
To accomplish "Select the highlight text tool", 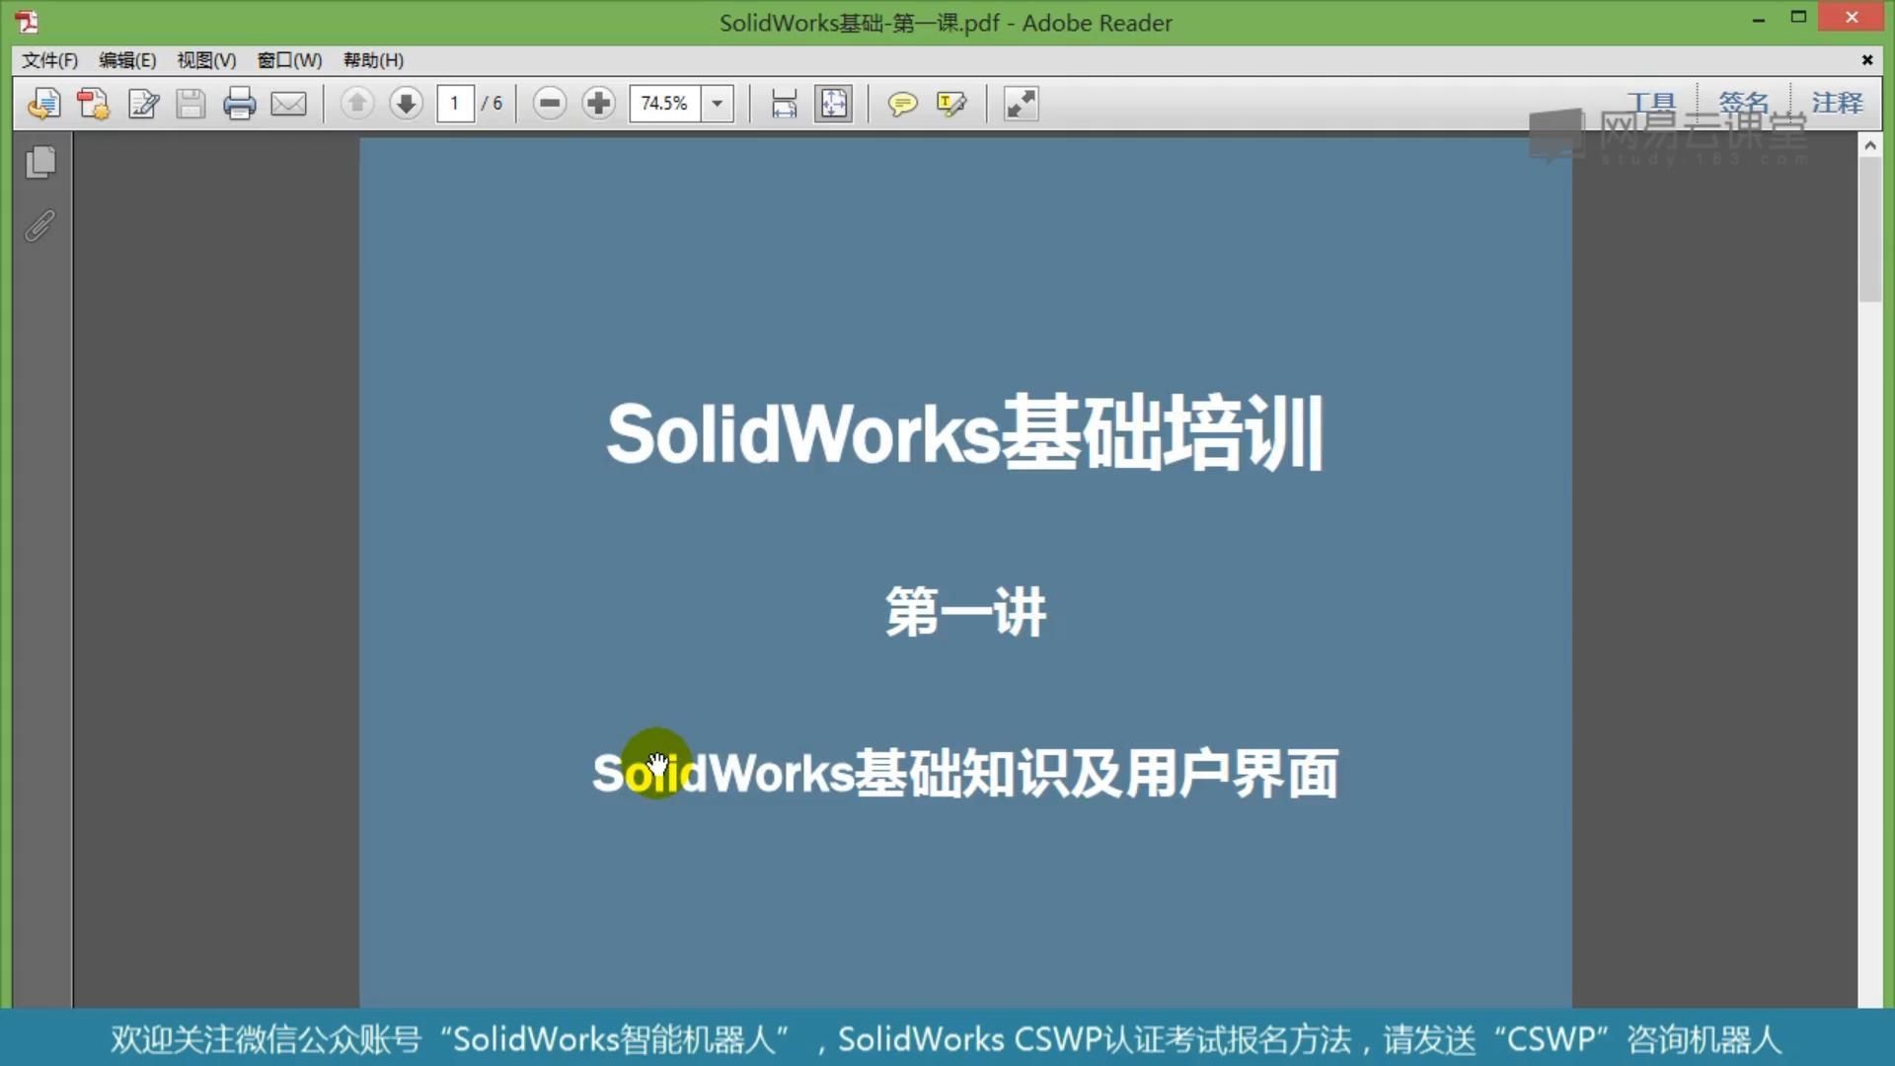I will pyautogui.click(x=951, y=104).
